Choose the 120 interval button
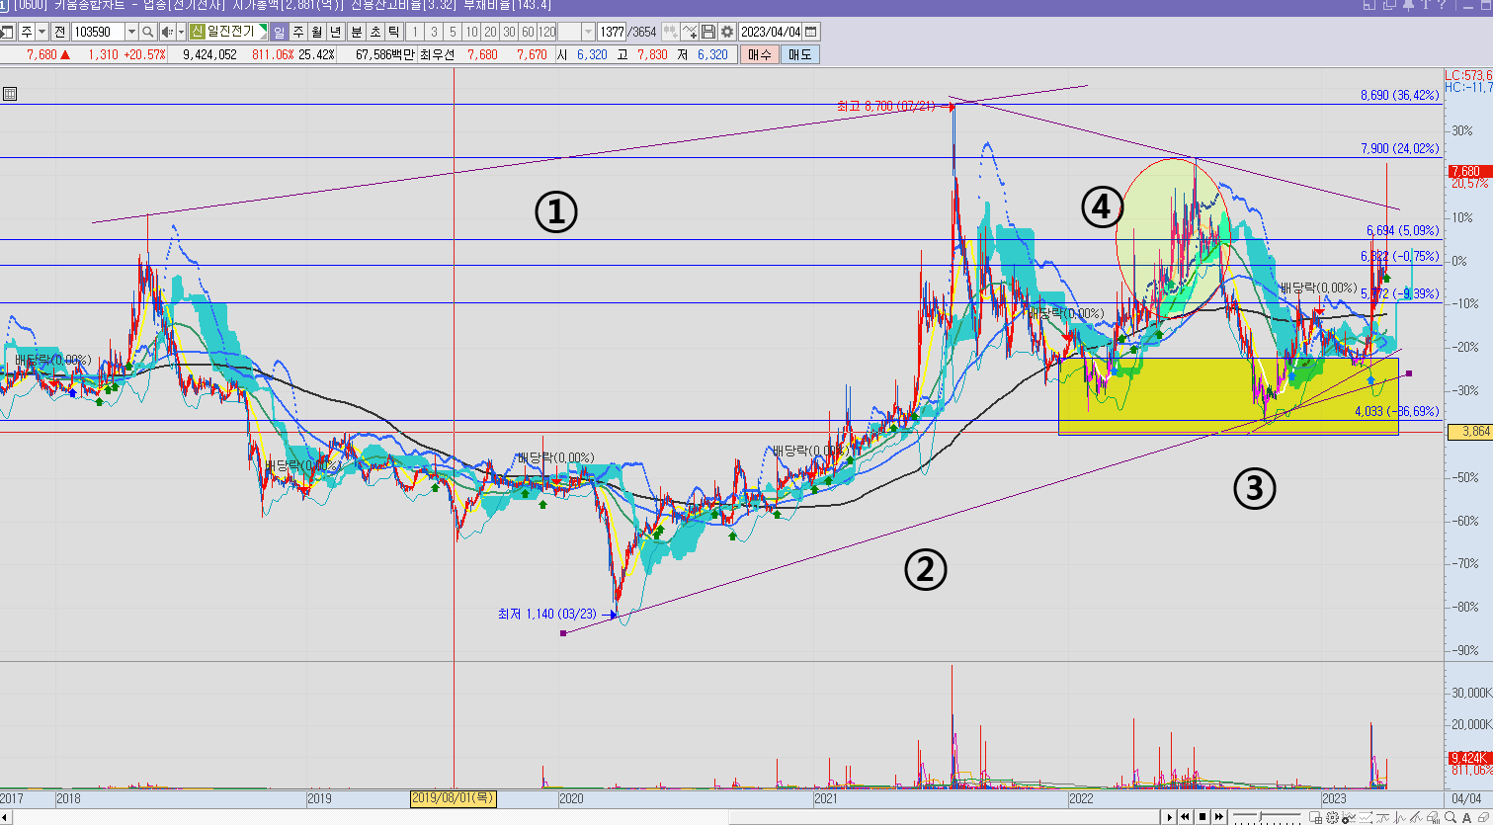Screen dimensions: 1493x825 pos(546,32)
